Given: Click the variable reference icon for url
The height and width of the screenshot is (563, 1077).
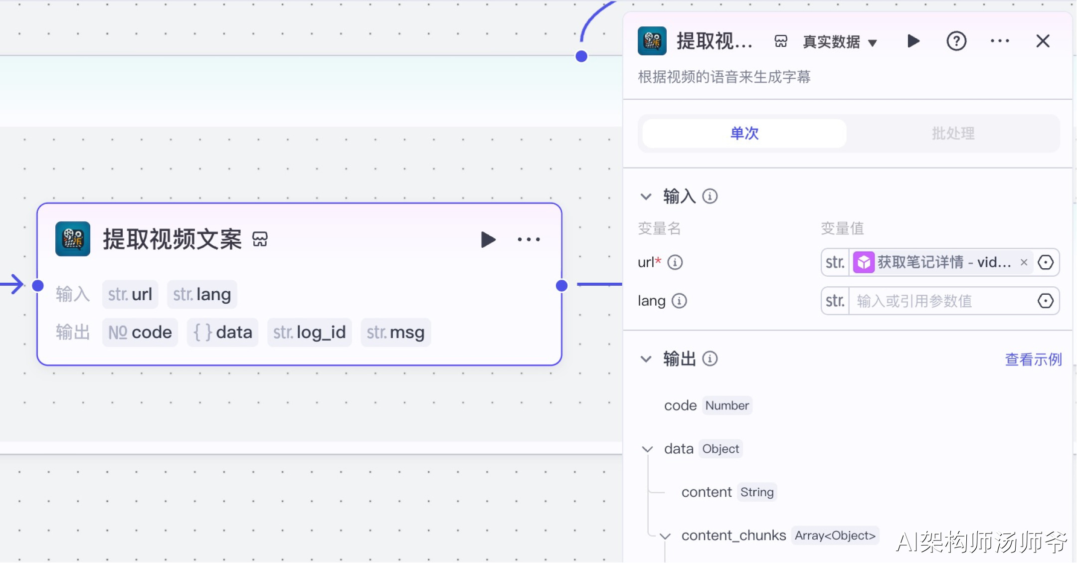Looking at the screenshot, I should tap(1045, 262).
